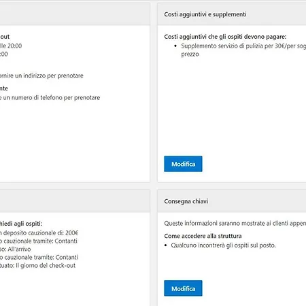Click the deposito cauzionale di 200€ line

coord(39,233)
